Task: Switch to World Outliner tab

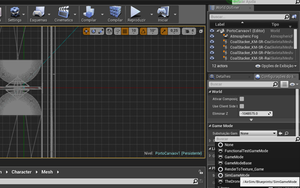Action: pyautogui.click(x=228, y=8)
